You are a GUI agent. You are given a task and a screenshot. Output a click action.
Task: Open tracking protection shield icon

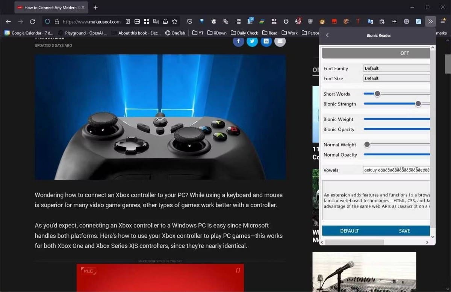(x=47, y=22)
